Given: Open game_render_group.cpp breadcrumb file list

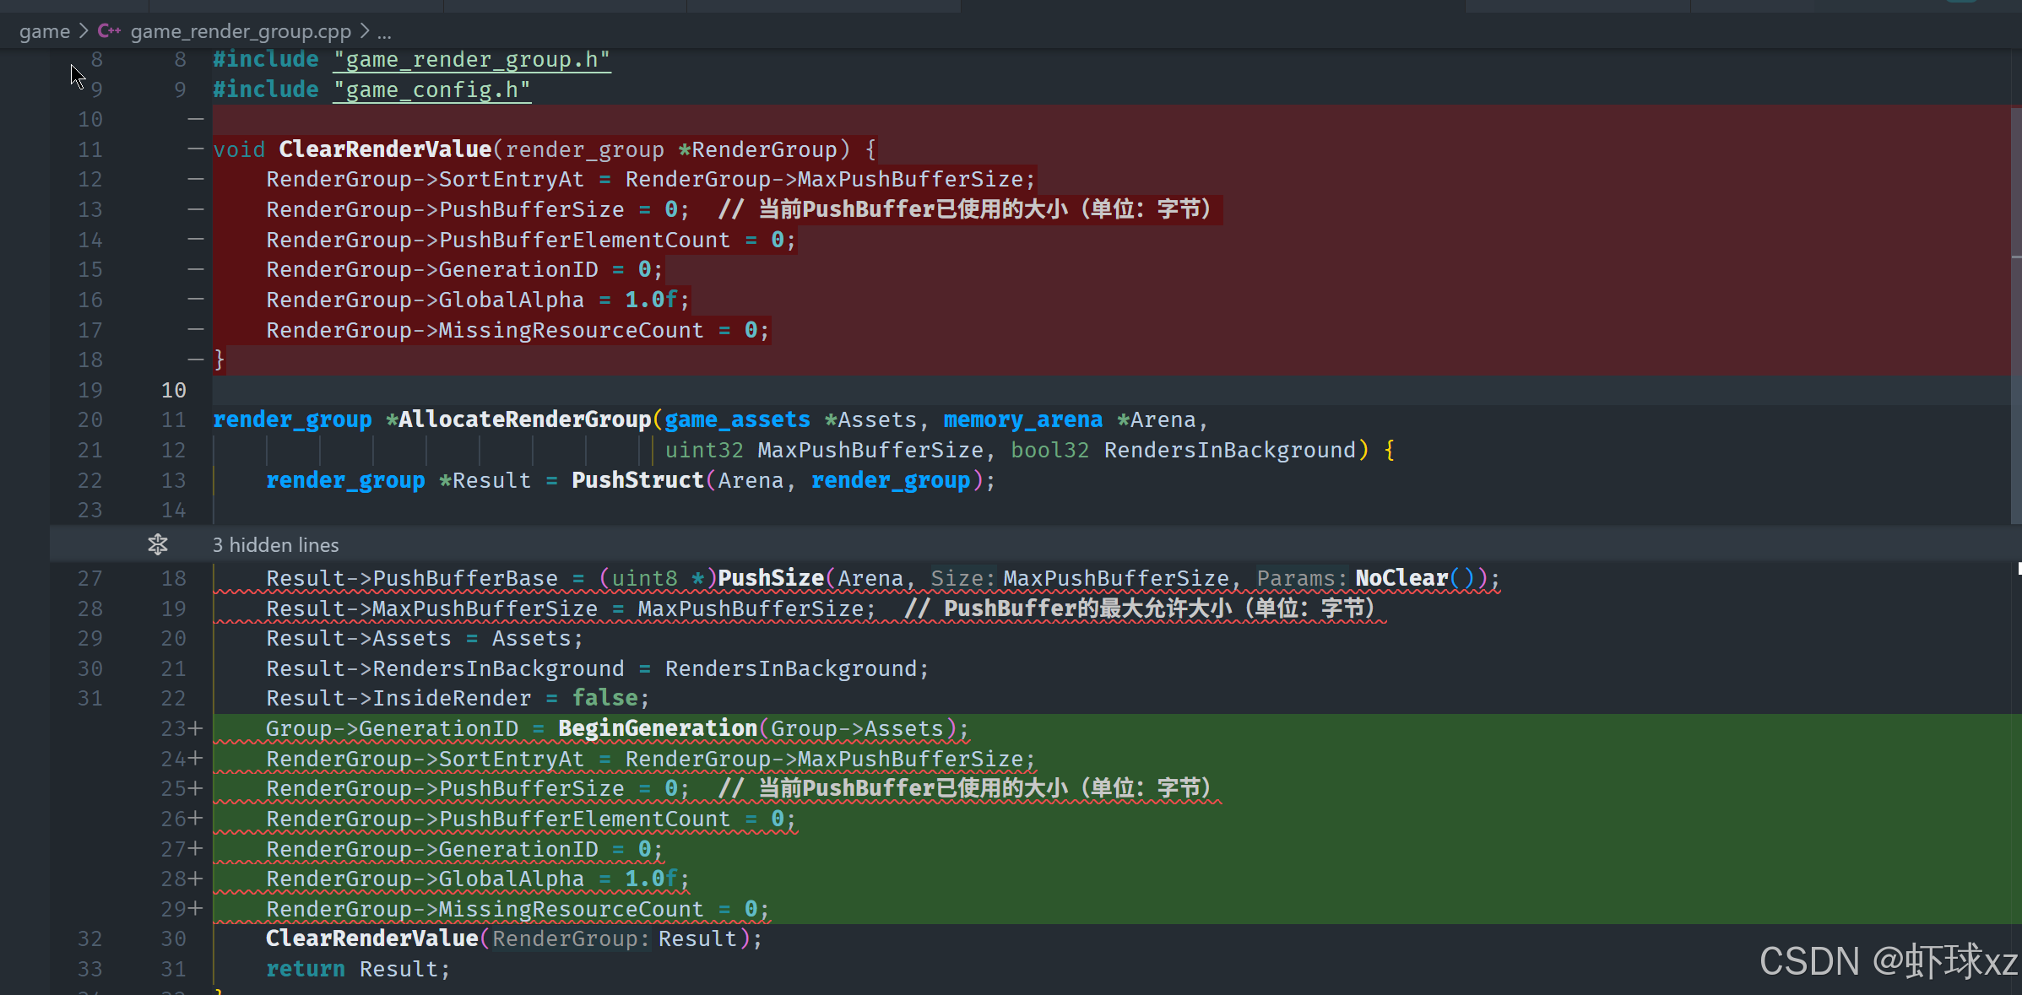Looking at the screenshot, I should (x=241, y=31).
